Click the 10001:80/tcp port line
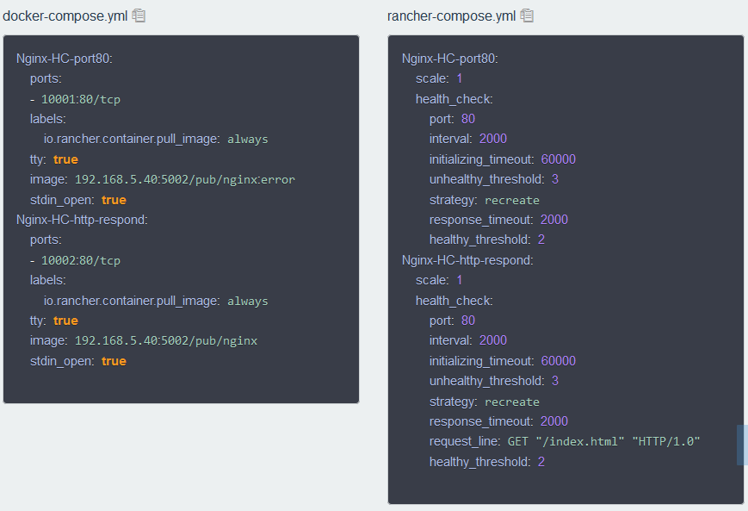This screenshot has width=748, height=511. 80,99
